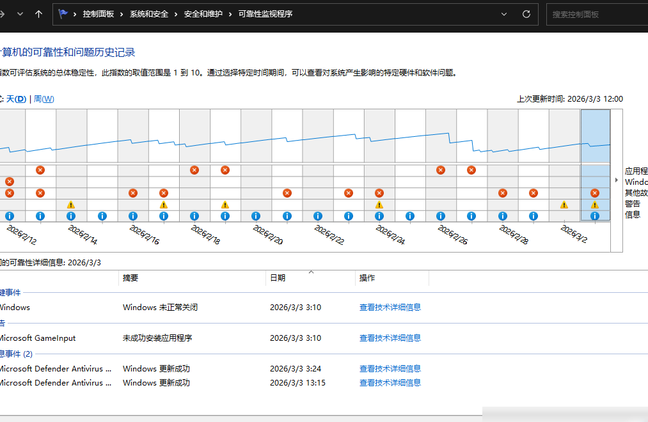Image resolution: width=648 pixels, height=422 pixels.
Task: View technical details for 13:15 Defender update
Action: 390,383
